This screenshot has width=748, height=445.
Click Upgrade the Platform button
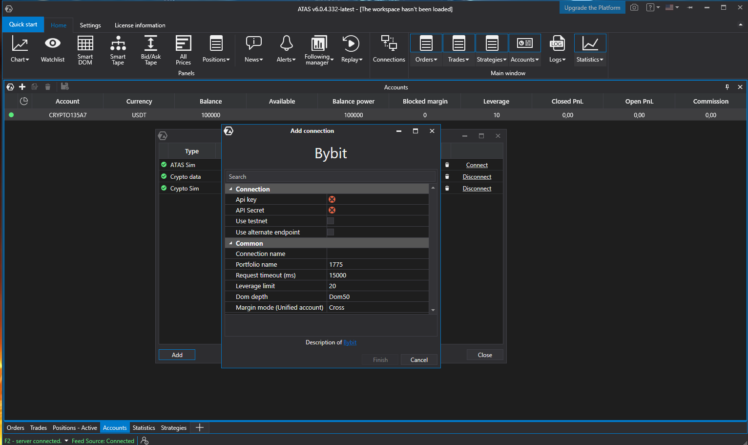coord(592,7)
